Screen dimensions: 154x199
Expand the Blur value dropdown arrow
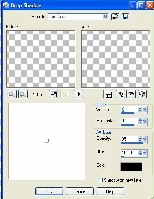coord(145,152)
